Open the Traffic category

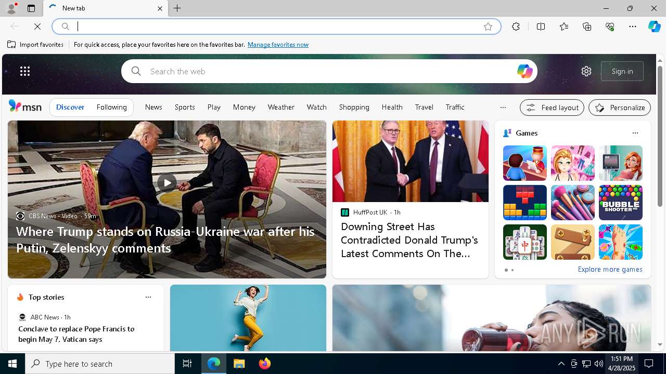click(455, 107)
